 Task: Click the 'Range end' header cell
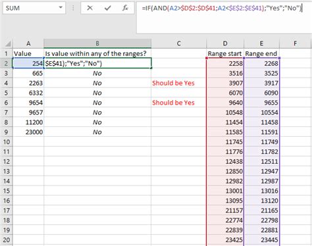[x=261, y=53]
